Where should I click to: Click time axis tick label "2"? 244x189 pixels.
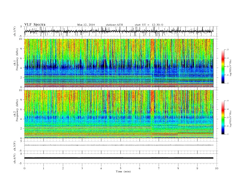pyautogui.click(x=63, y=168)
